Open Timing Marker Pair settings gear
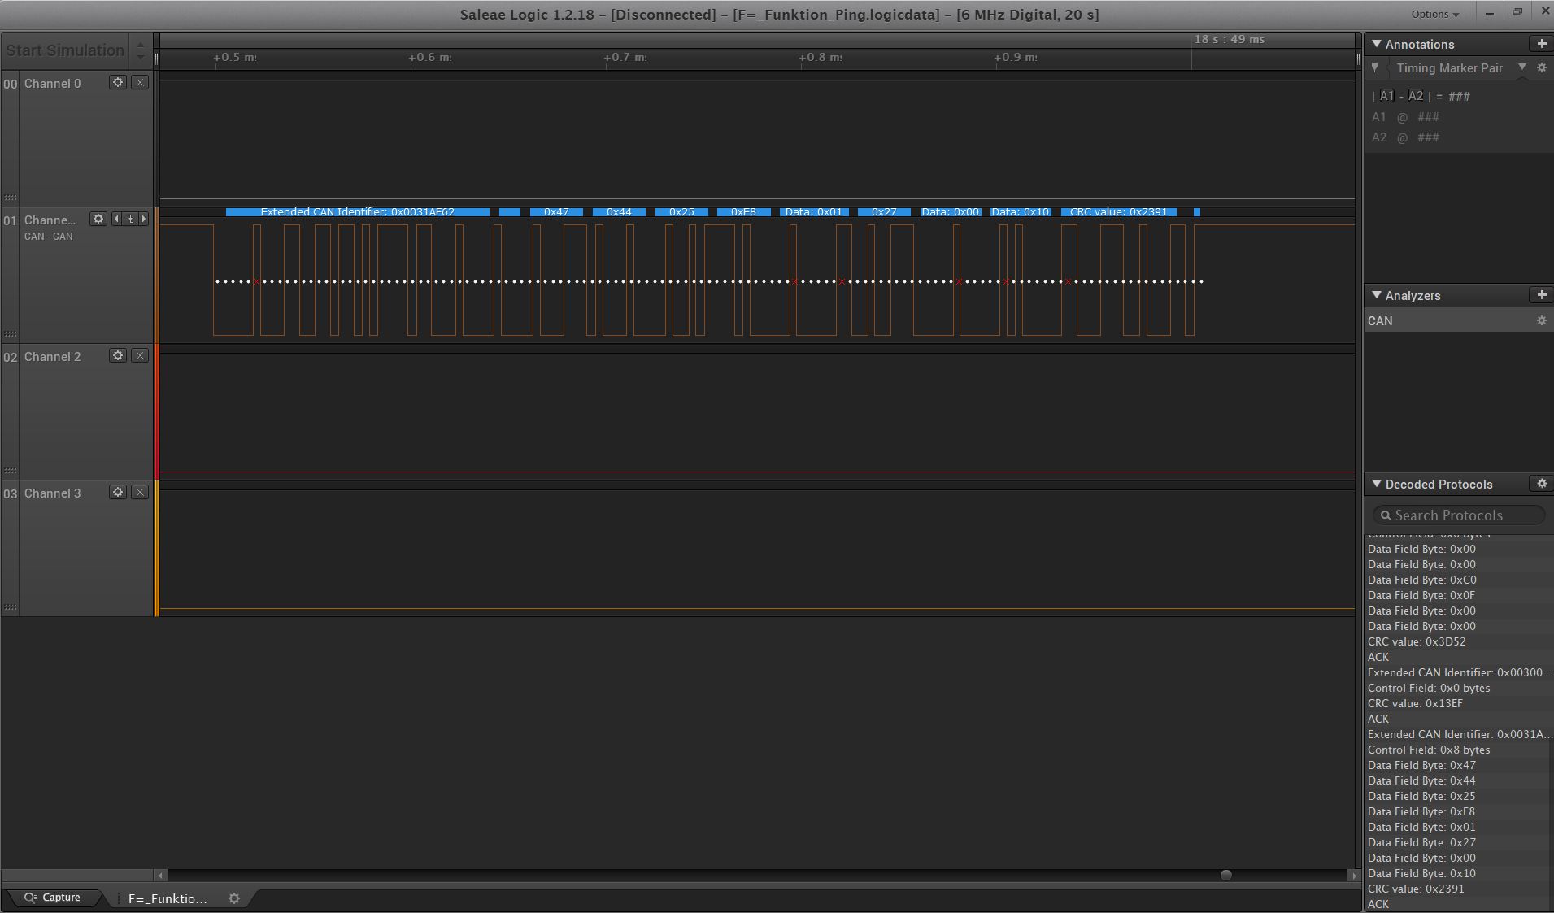The image size is (1554, 913). [1541, 68]
